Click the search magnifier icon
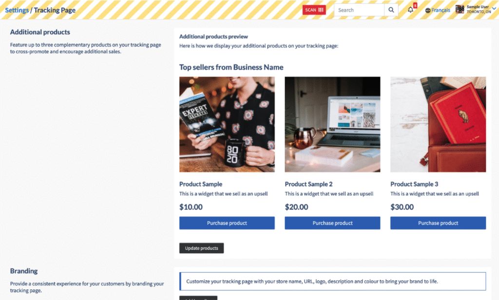Image resolution: width=499 pixels, height=300 pixels. tap(391, 10)
